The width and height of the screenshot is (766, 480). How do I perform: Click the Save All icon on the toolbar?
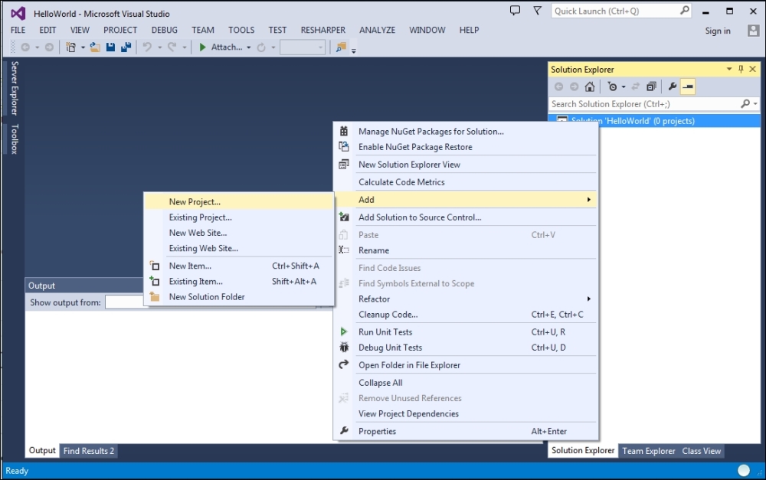click(125, 47)
